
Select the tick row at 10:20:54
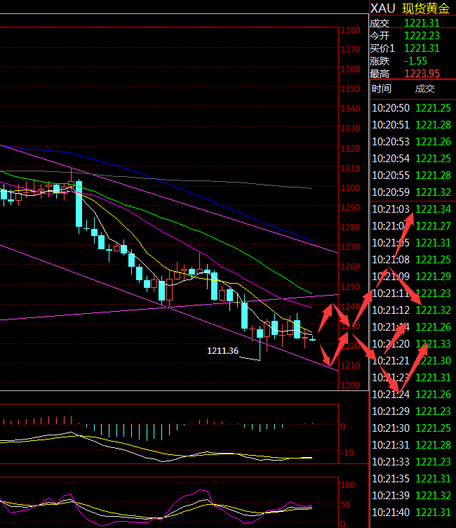tap(411, 158)
